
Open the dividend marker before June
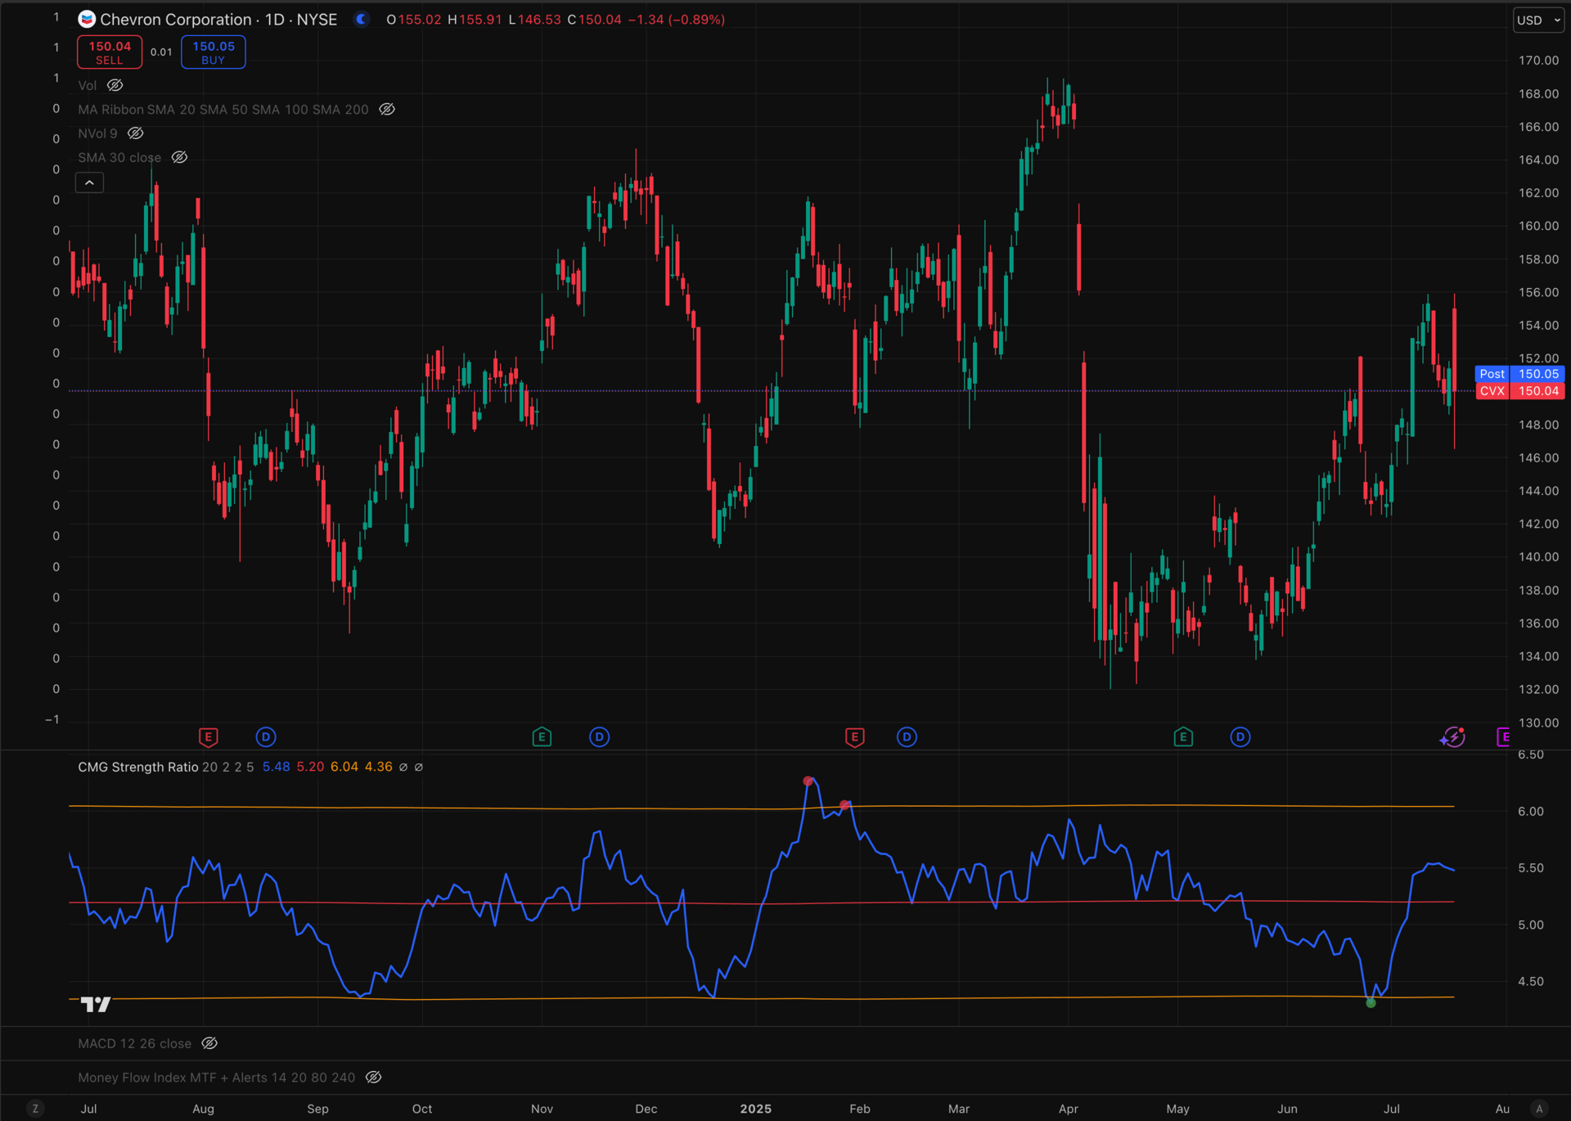[x=1240, y=737]
